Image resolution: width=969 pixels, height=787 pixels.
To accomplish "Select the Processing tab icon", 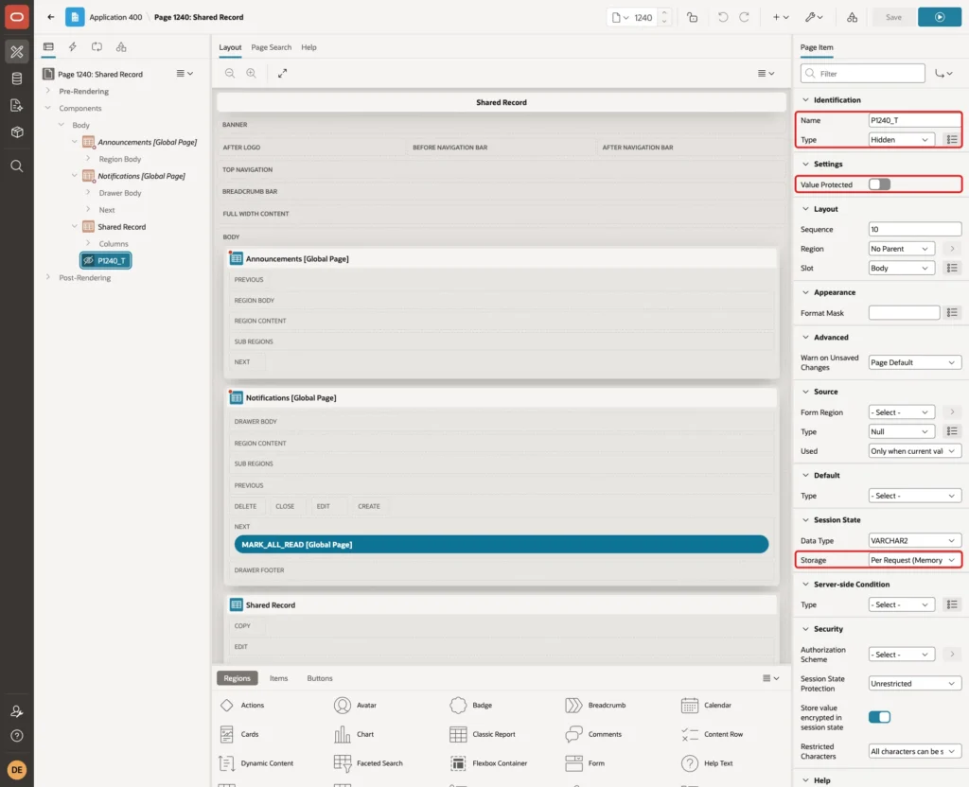I will 97,47.
